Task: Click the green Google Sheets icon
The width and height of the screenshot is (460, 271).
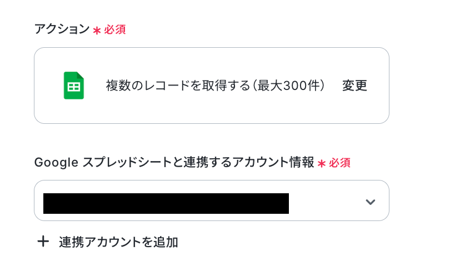Action: [x=73, y=86]
